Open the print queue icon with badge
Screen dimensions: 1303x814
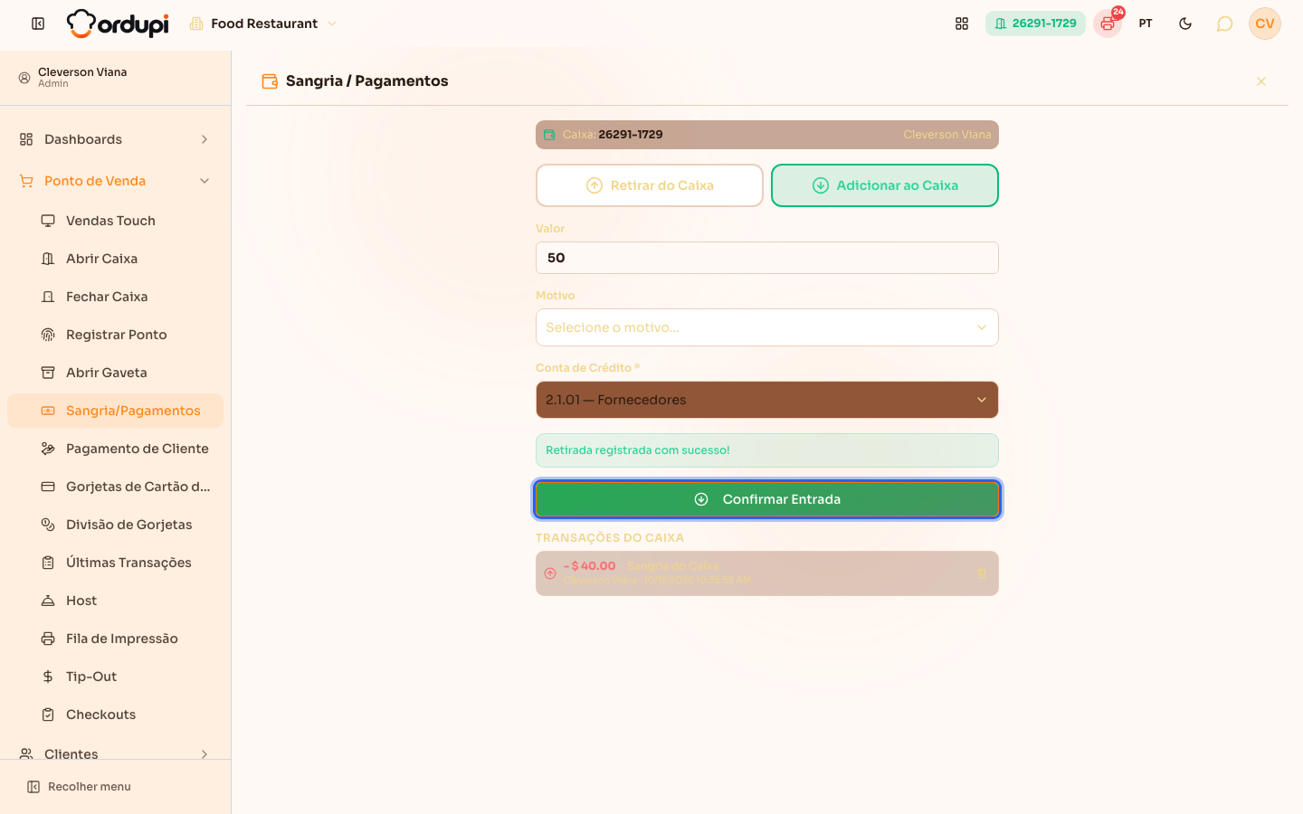click(x=1108, y=24)
